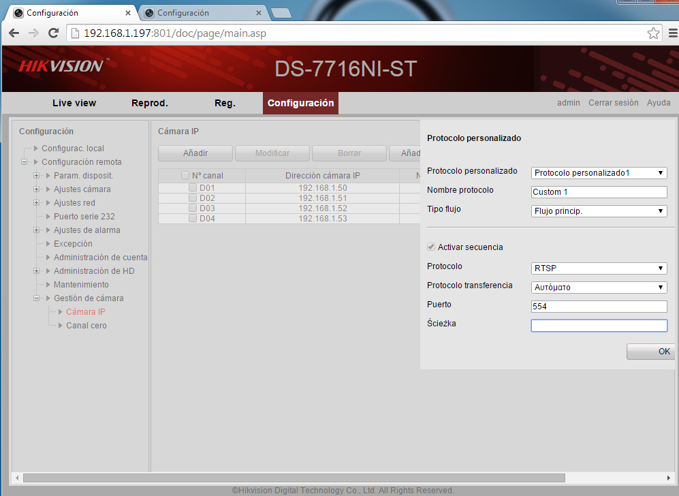Click the horizontal scrollbar thumb
Viewport: 679px width, 496px height.
click(294, 478)
